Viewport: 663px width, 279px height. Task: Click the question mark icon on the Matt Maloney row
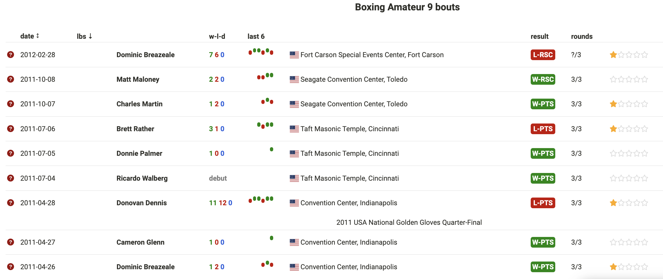11,79
